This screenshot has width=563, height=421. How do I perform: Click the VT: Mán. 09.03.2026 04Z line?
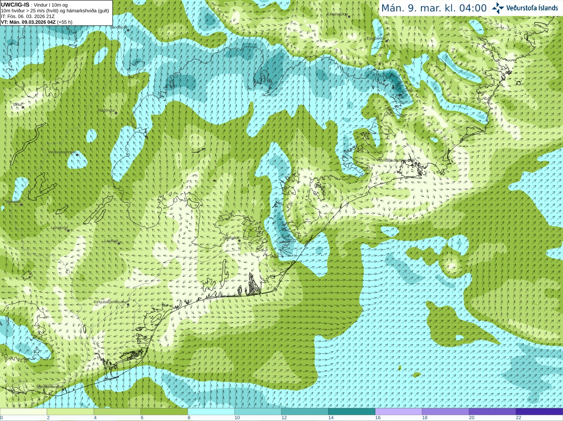pos(37,22)
